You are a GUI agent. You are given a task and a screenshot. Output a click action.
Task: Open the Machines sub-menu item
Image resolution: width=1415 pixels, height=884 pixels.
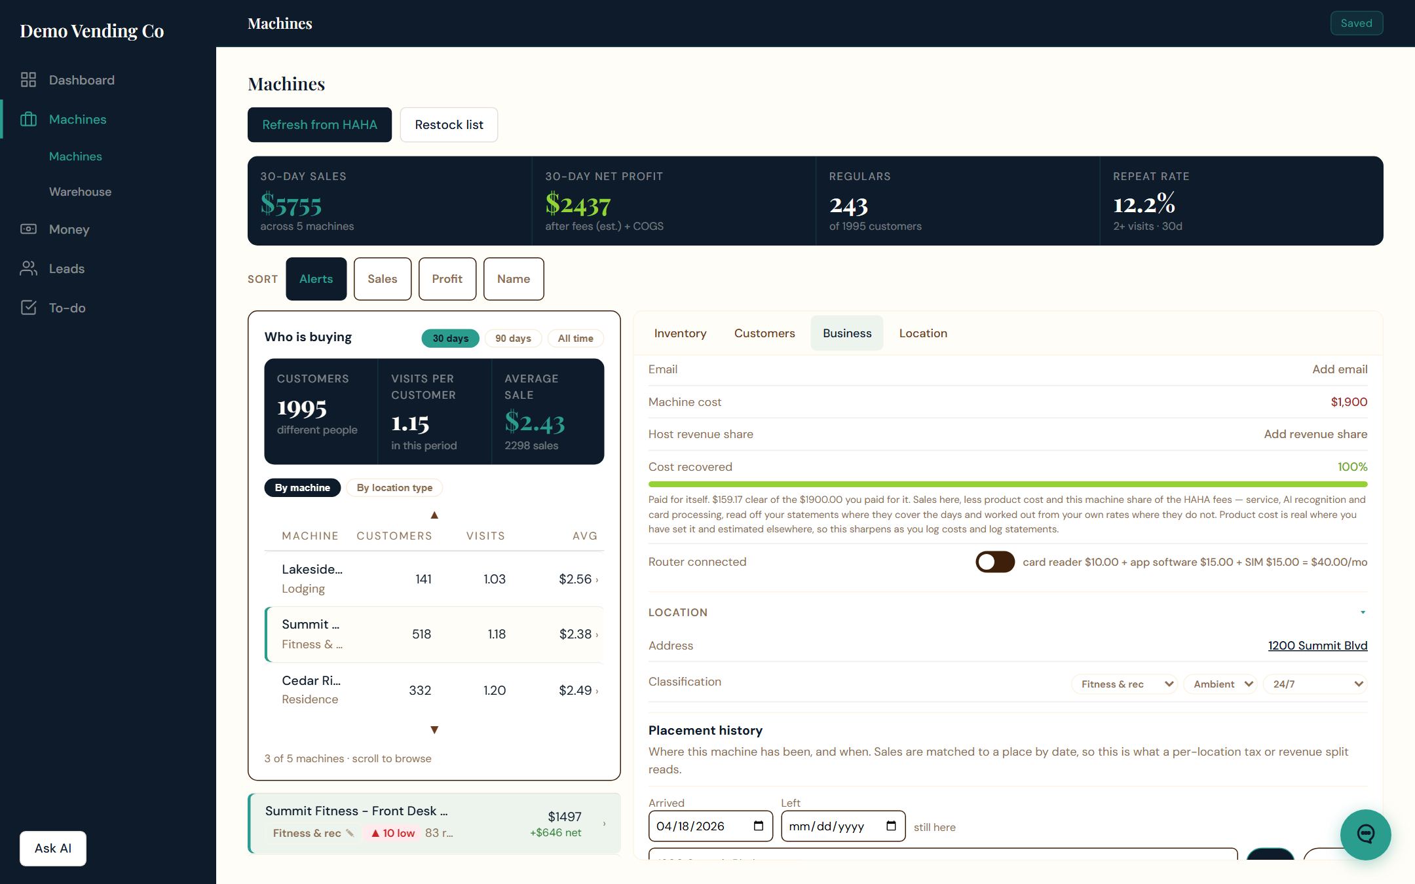pos(75,157)
